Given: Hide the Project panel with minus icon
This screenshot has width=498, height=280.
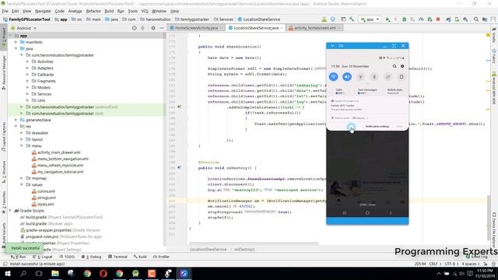Looking at the screenshot, I should [161, 28].
